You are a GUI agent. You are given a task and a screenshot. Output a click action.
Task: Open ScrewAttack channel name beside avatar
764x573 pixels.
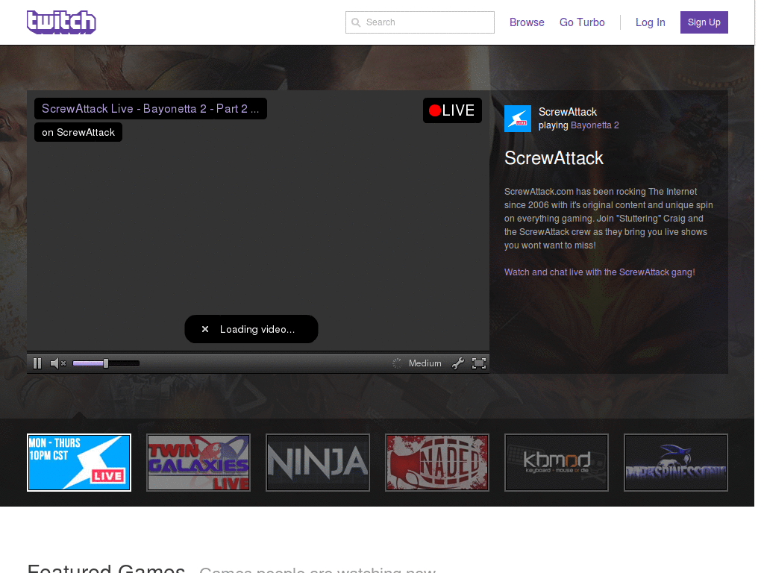568,112
